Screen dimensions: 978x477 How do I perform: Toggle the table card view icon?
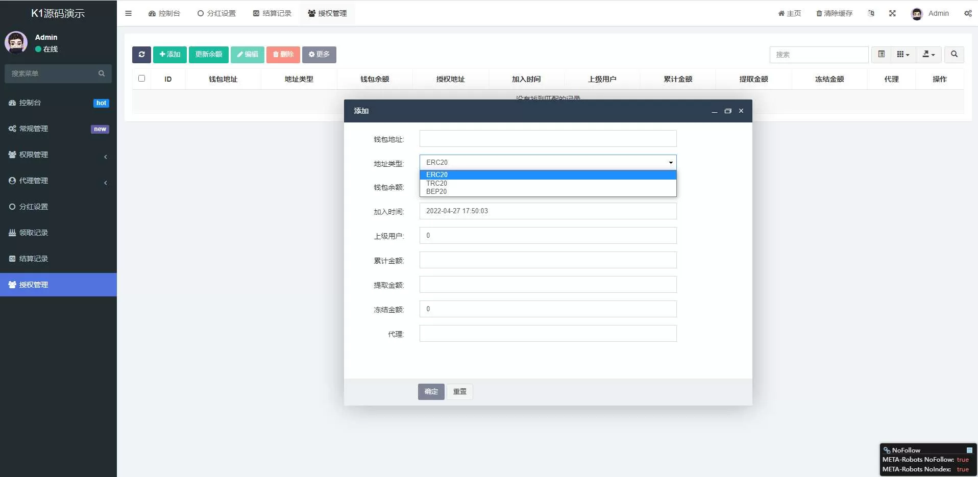881,54
